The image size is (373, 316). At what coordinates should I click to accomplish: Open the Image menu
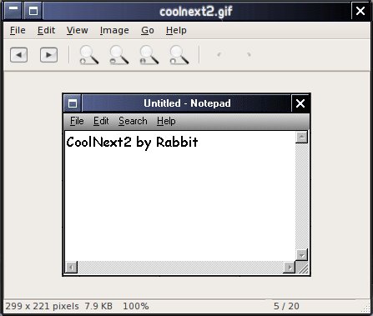point(114,30)
